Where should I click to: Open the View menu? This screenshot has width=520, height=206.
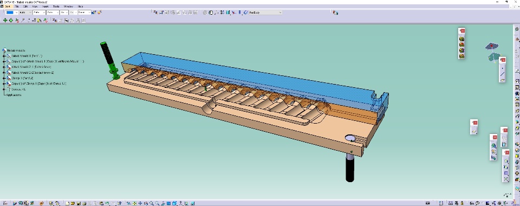(x=35, y=7)
